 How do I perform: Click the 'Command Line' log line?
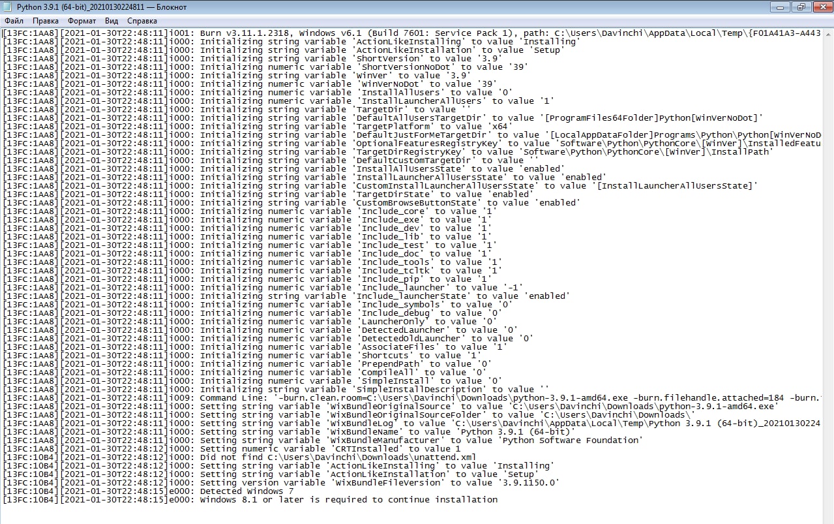412,397
